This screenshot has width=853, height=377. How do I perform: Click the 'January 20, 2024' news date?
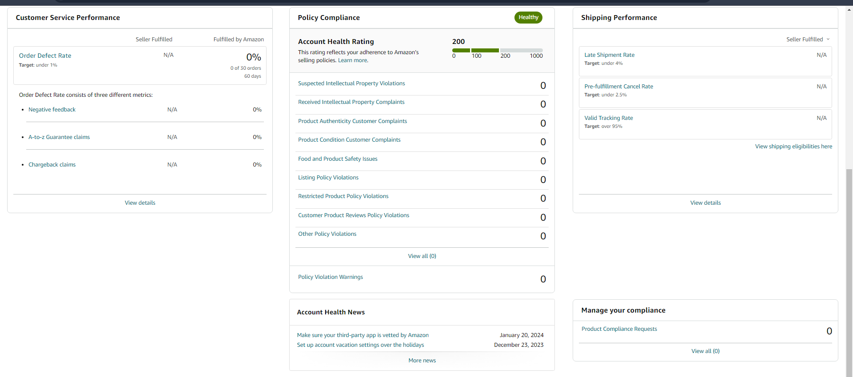pyautogui.click(x=522, y=335)
